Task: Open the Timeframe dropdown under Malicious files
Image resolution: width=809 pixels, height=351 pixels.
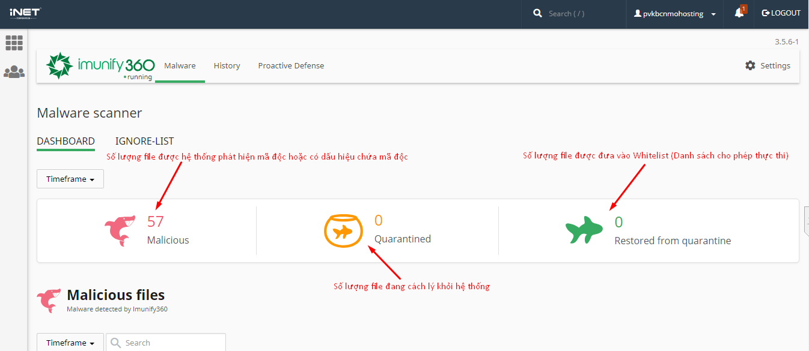Action: click(70, 343)
